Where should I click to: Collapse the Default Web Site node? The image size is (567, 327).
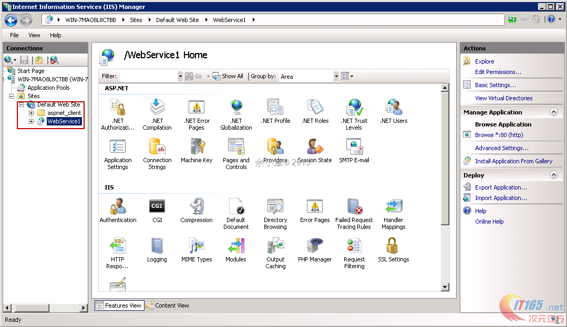pyautogui.click(x=22, y=105)
